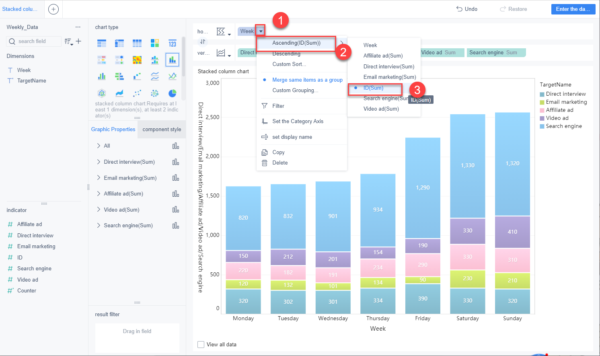Toggle Merge same items as a group

coord(307,80)
